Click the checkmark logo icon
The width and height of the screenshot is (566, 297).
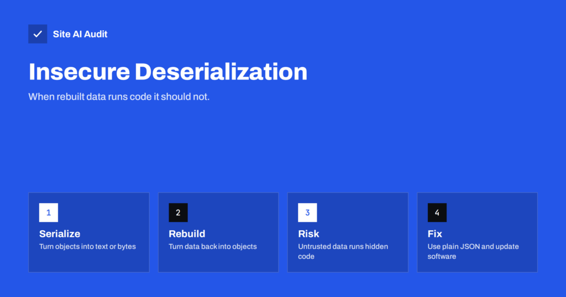point(38,34)
